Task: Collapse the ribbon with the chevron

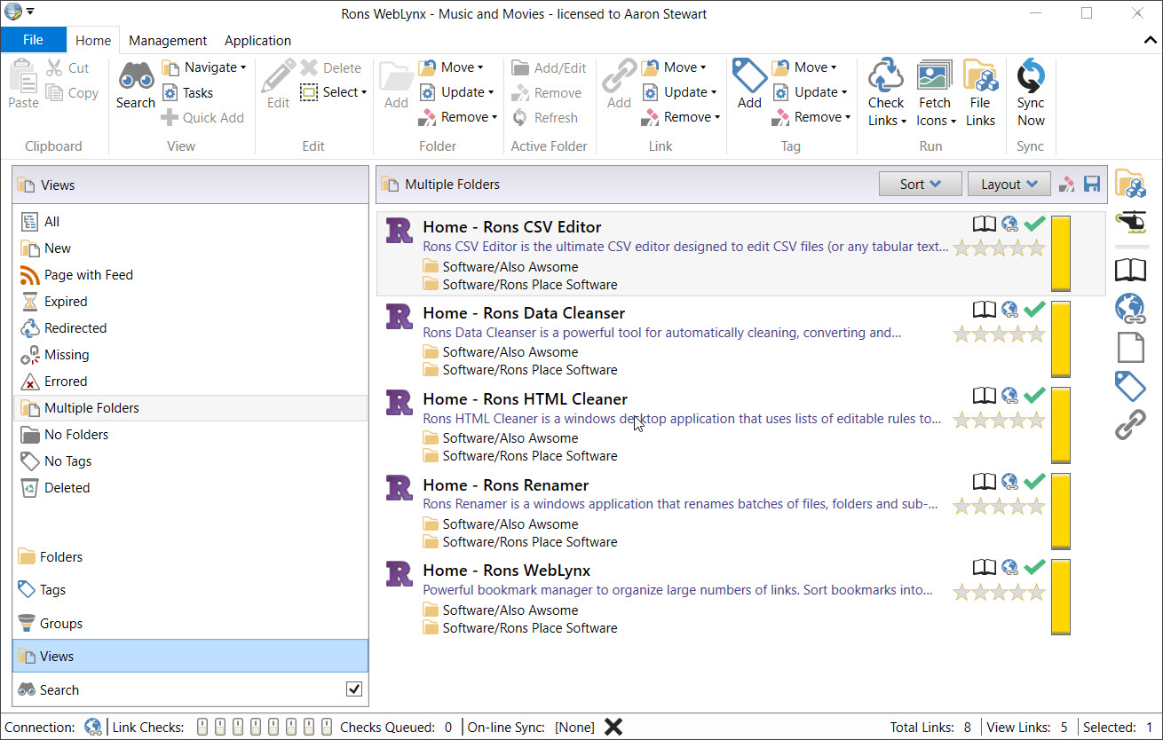Action: tap(1151, 40)
